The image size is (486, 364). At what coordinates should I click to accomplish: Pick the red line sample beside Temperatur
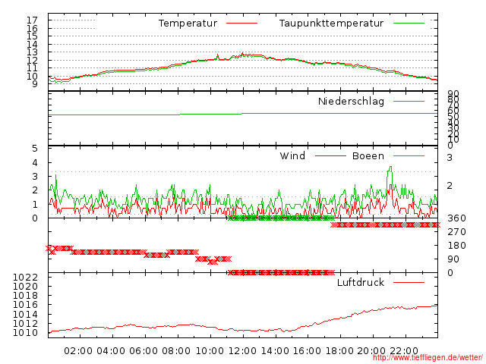coord(241,24)
